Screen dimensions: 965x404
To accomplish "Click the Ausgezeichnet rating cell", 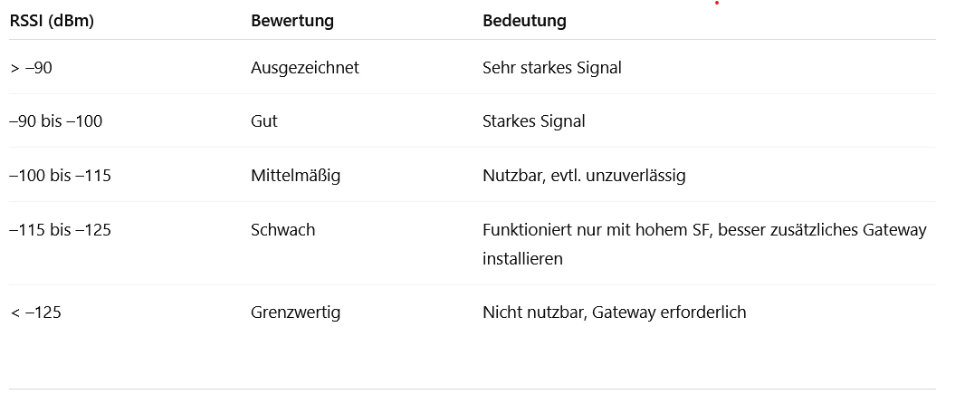I will pos(304,68).
